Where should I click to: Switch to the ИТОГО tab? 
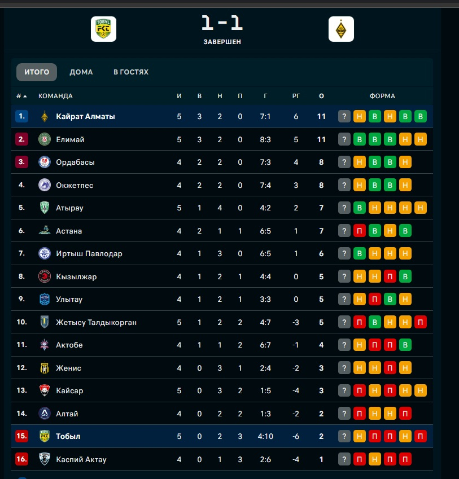point(37,72)
